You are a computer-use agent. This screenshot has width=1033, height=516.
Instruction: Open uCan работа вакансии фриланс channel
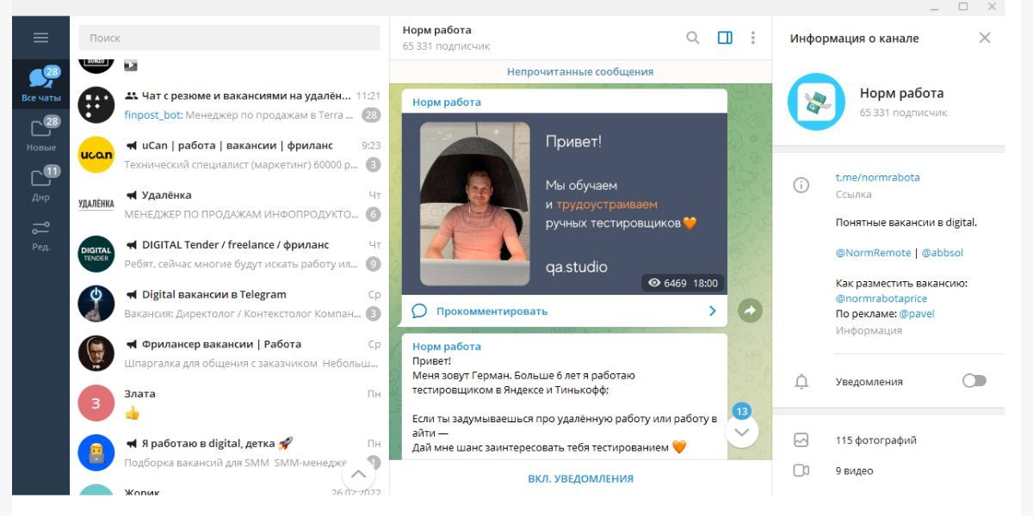coord(229,155)
